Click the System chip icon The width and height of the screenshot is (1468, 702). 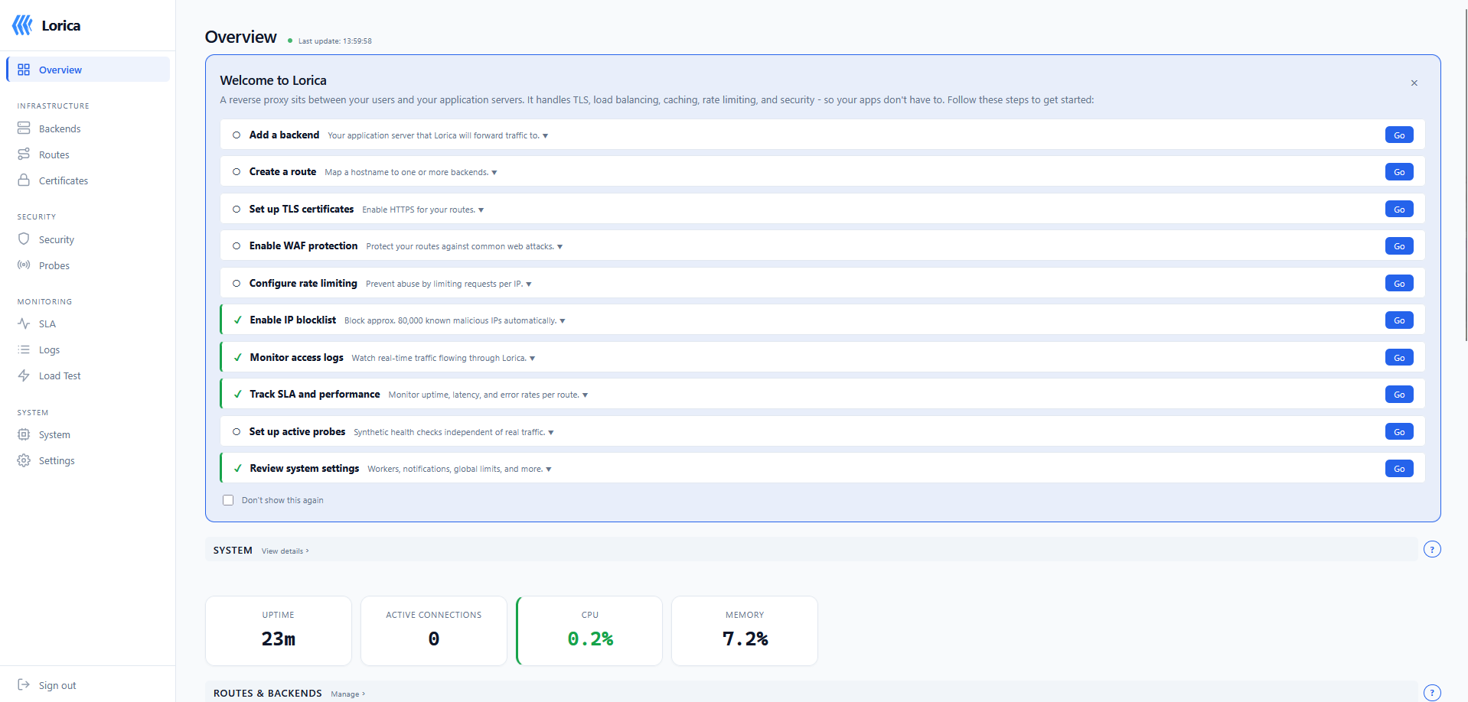click(x=24, y=434)
